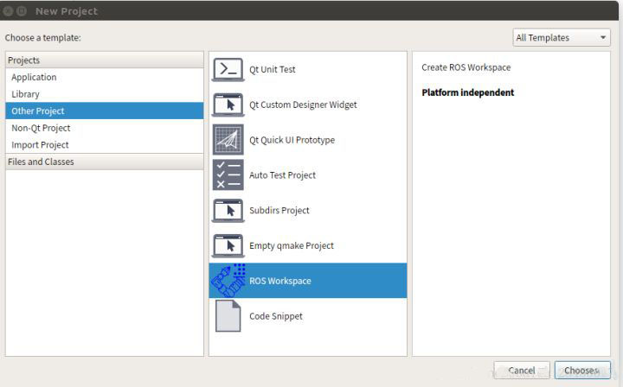Close the New Project dialog window

(9, 11)
